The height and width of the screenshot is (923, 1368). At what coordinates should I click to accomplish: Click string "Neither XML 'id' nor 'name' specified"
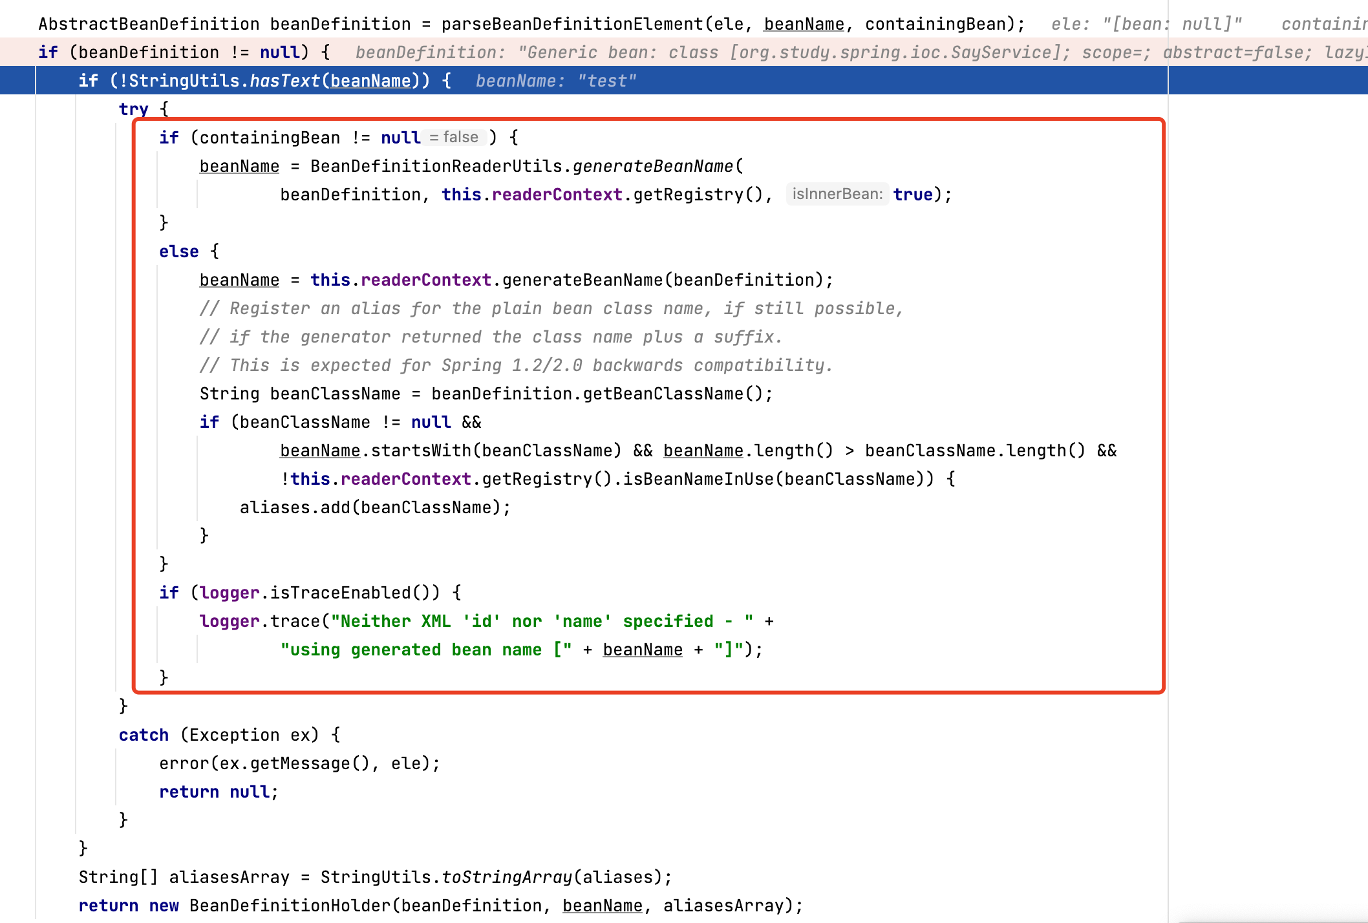pyautogui.click(x=542, y=621)
